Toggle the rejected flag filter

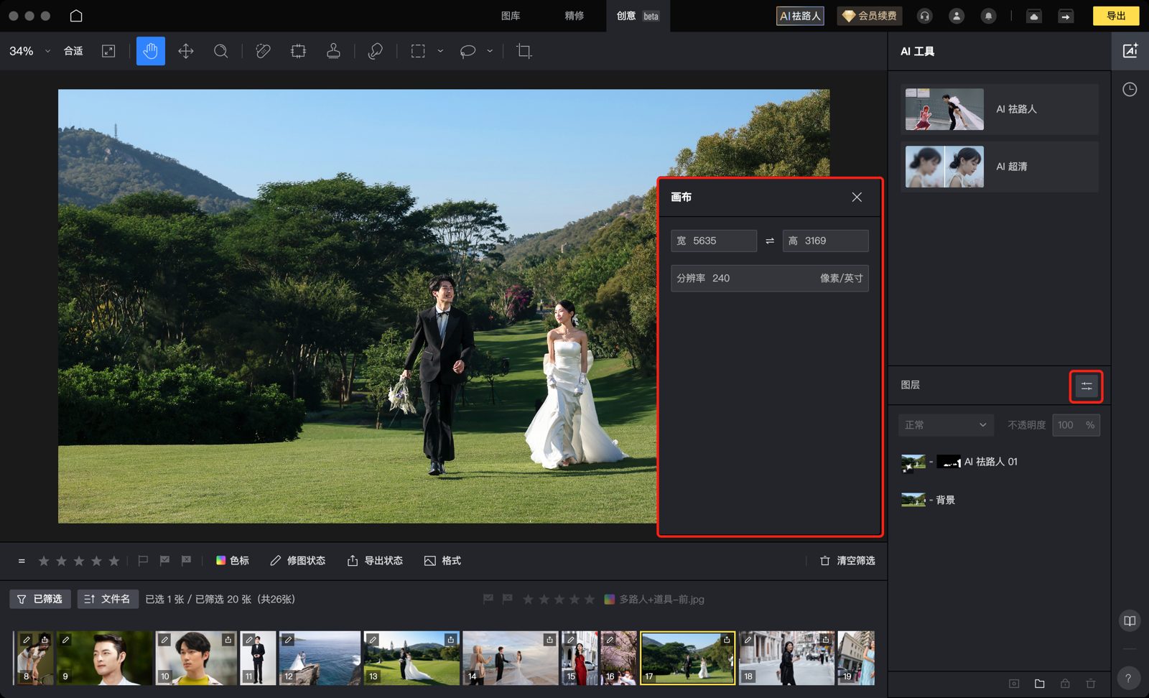tap(186, 561)
